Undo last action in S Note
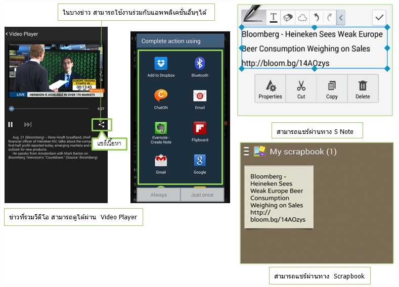 click(316, 17)
